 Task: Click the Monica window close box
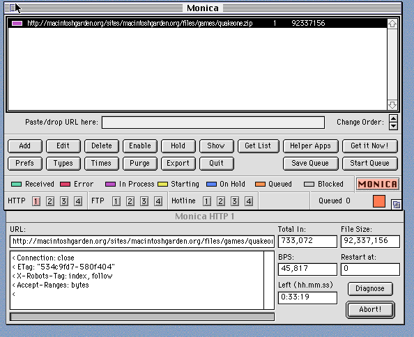12,8
